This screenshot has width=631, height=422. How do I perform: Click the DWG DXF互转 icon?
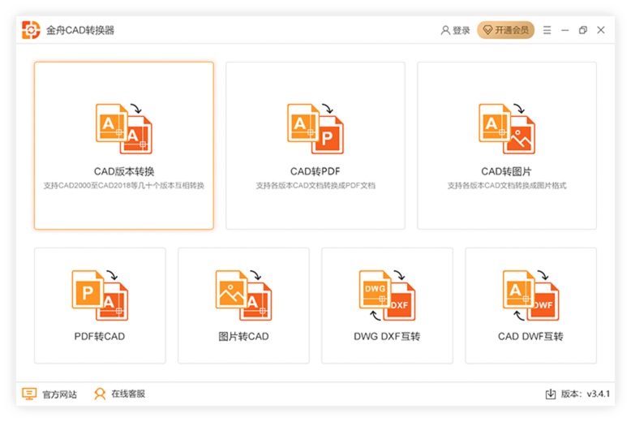(x=387, y=295)
